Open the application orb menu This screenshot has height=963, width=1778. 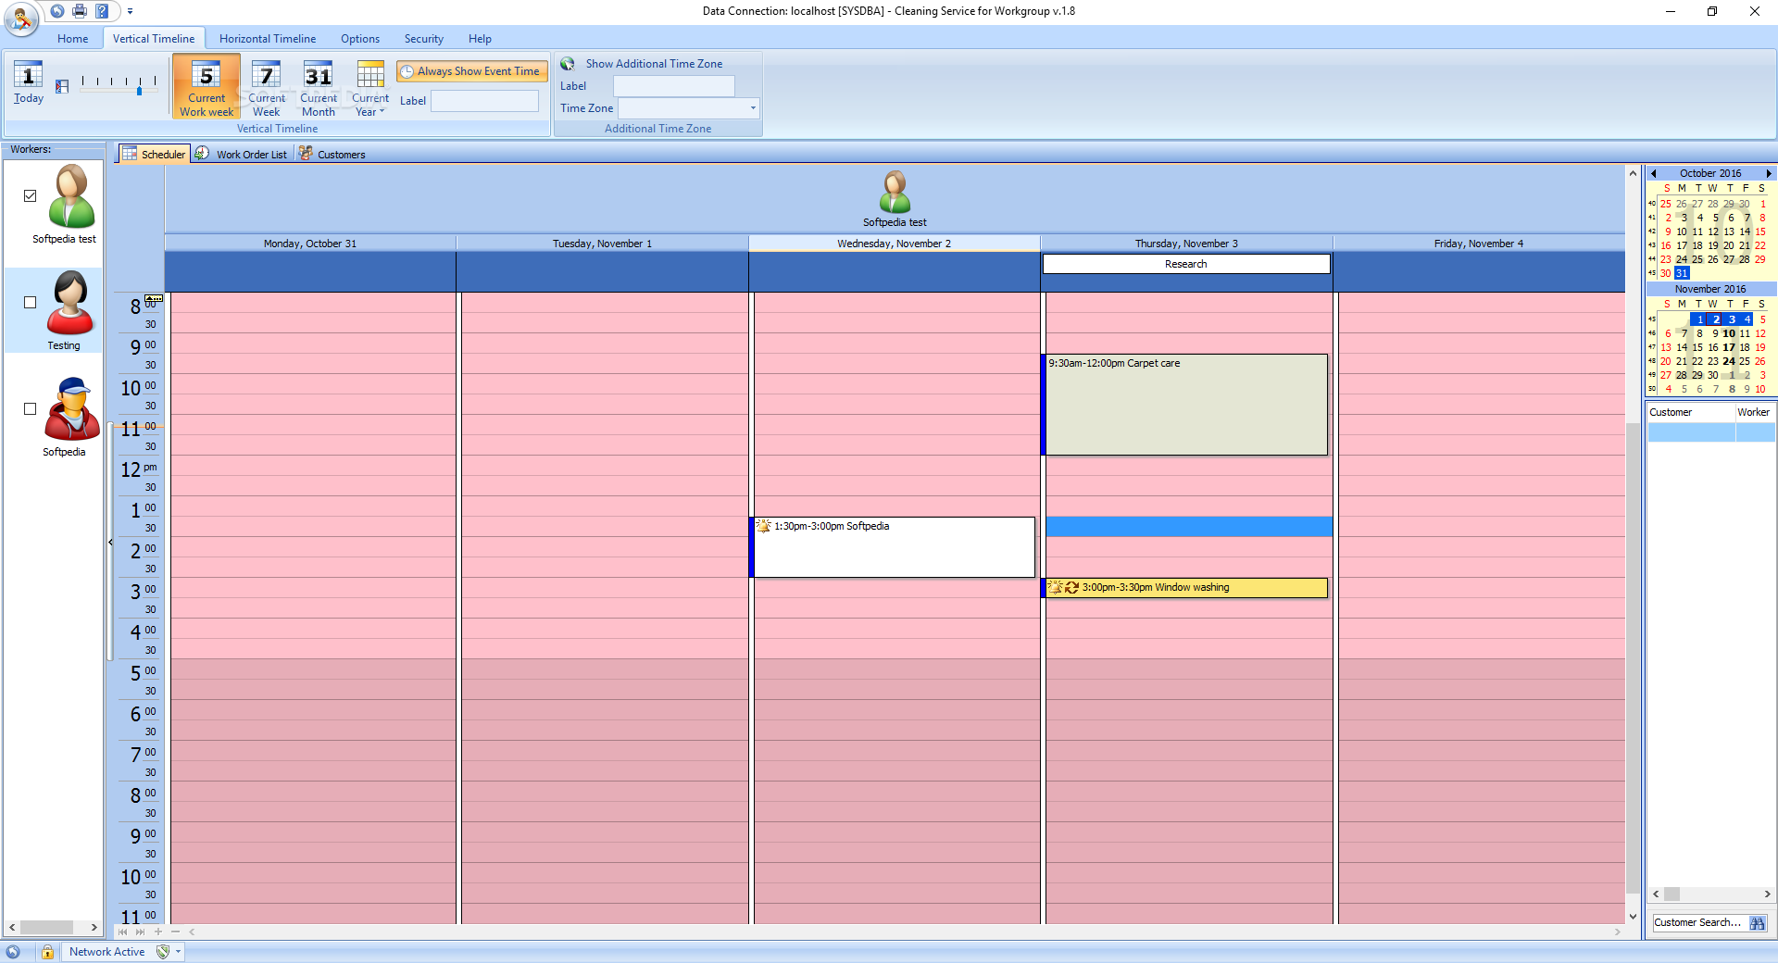coord(20,18)
